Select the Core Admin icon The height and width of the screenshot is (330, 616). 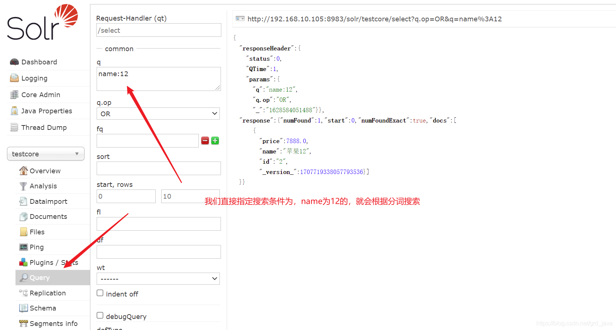pos(14,95)
